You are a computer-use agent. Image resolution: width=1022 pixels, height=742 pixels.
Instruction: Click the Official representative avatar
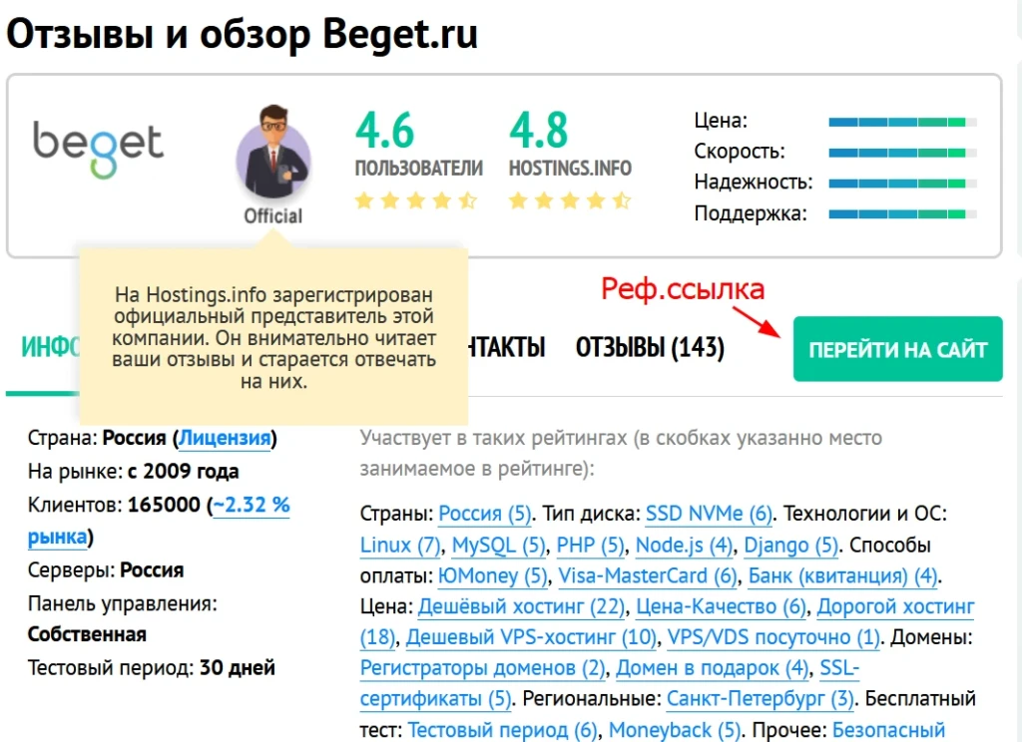point(273,152)
